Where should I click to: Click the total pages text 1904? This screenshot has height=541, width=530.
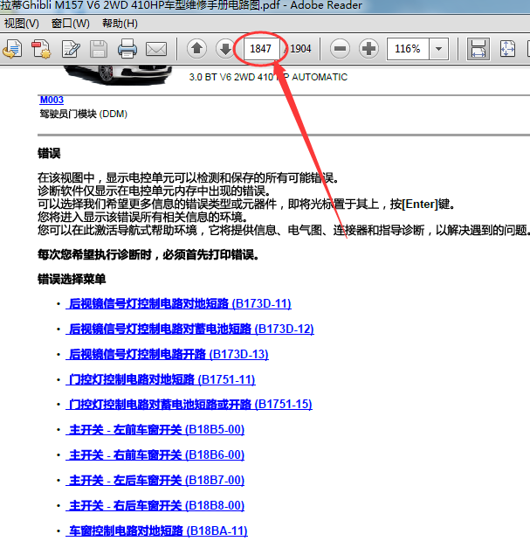tap(300, 49)
